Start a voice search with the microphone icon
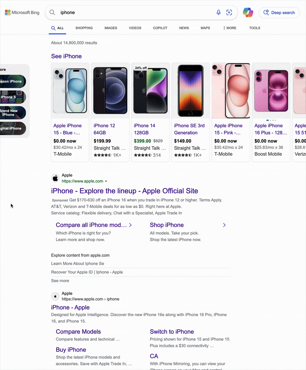 tap(218, 12)
